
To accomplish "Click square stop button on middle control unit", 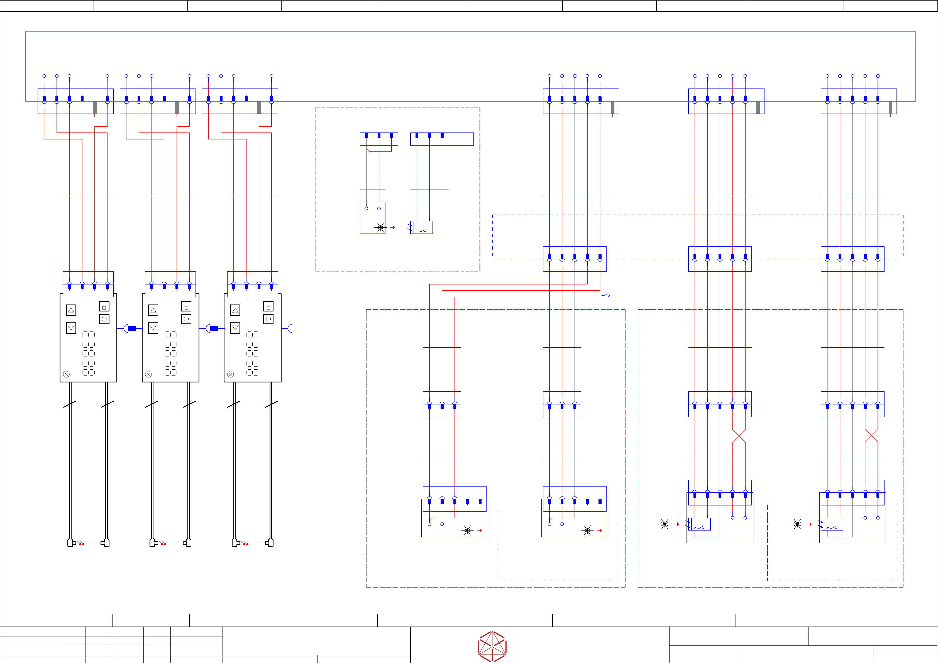I will pos(186,307).
